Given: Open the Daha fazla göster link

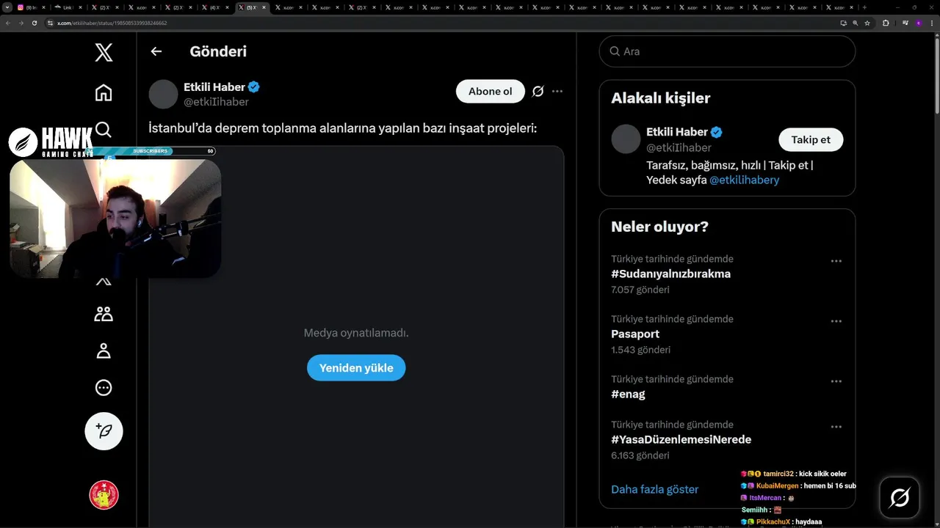Looking at the screenshot, I should point(654,489).
